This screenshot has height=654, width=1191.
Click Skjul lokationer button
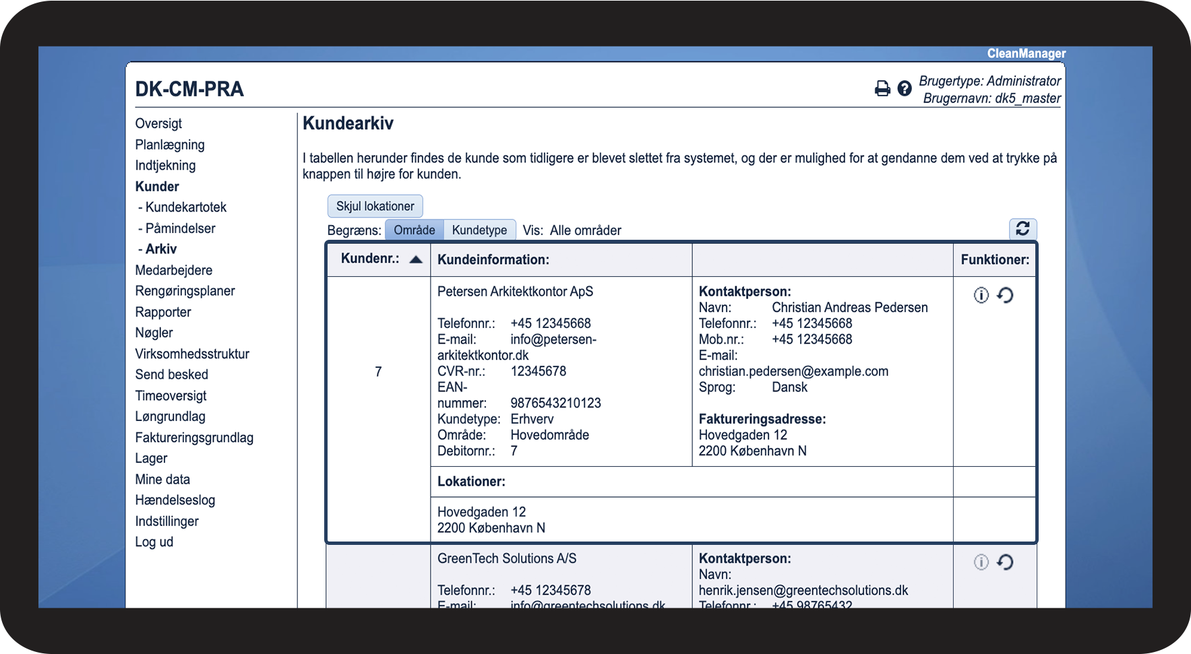coord(375,206)
